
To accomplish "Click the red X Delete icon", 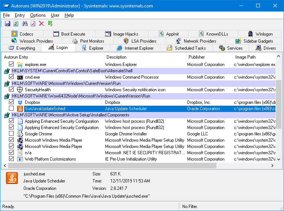I will (x=42, y=24).
